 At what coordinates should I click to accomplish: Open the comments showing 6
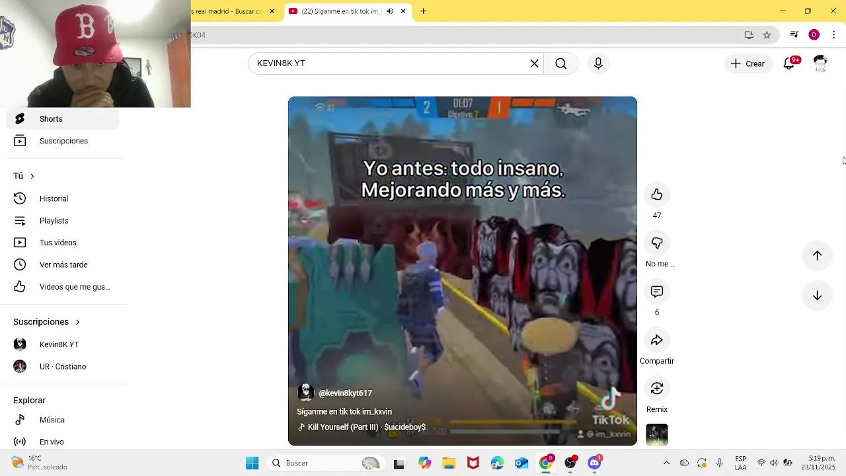coord(656,292)
